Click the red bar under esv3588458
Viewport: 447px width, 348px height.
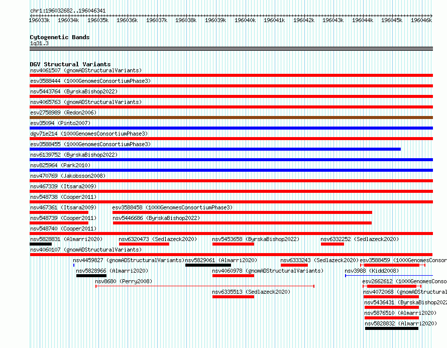click(x=242, y=212)
